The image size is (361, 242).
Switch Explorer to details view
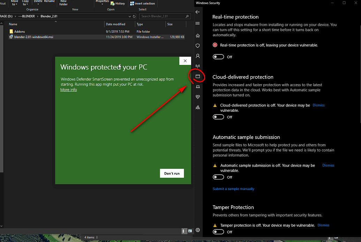click(184, 231)
